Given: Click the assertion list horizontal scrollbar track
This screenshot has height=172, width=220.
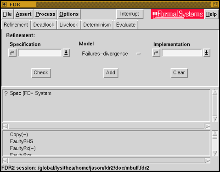Looking at the screenshot, I should pos(107,126).
